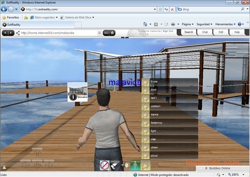
Task: Click the GO button
Action: pos(106,33)
